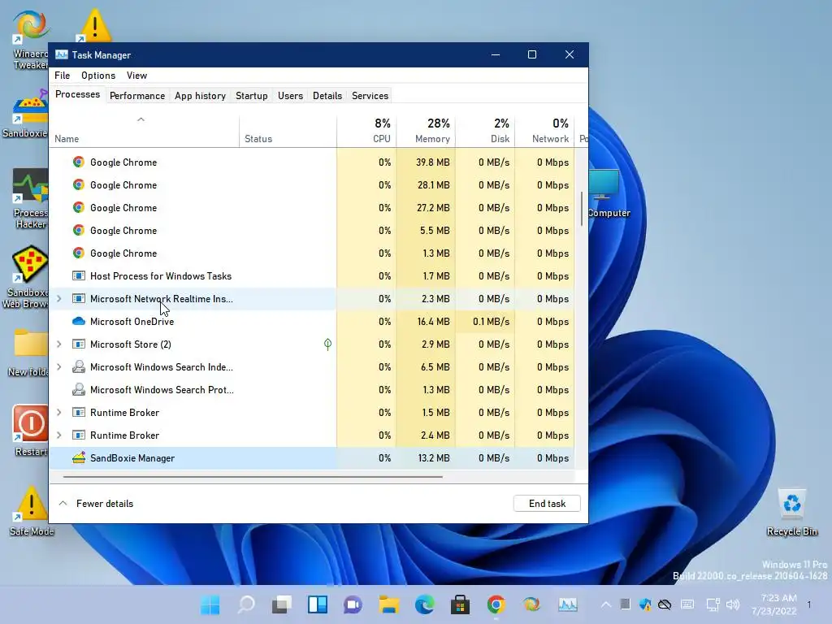Expand the Microsoft Store (2) process group

coord(58,344)
